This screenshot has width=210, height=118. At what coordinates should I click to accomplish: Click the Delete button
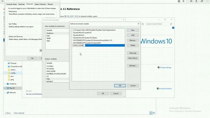click(x=133, y=45)
